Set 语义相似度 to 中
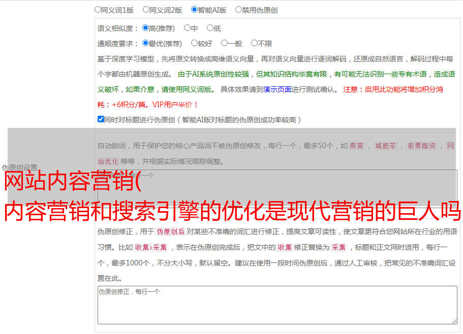Viewport: 463px width, 334px height. [x=187, y=28]
